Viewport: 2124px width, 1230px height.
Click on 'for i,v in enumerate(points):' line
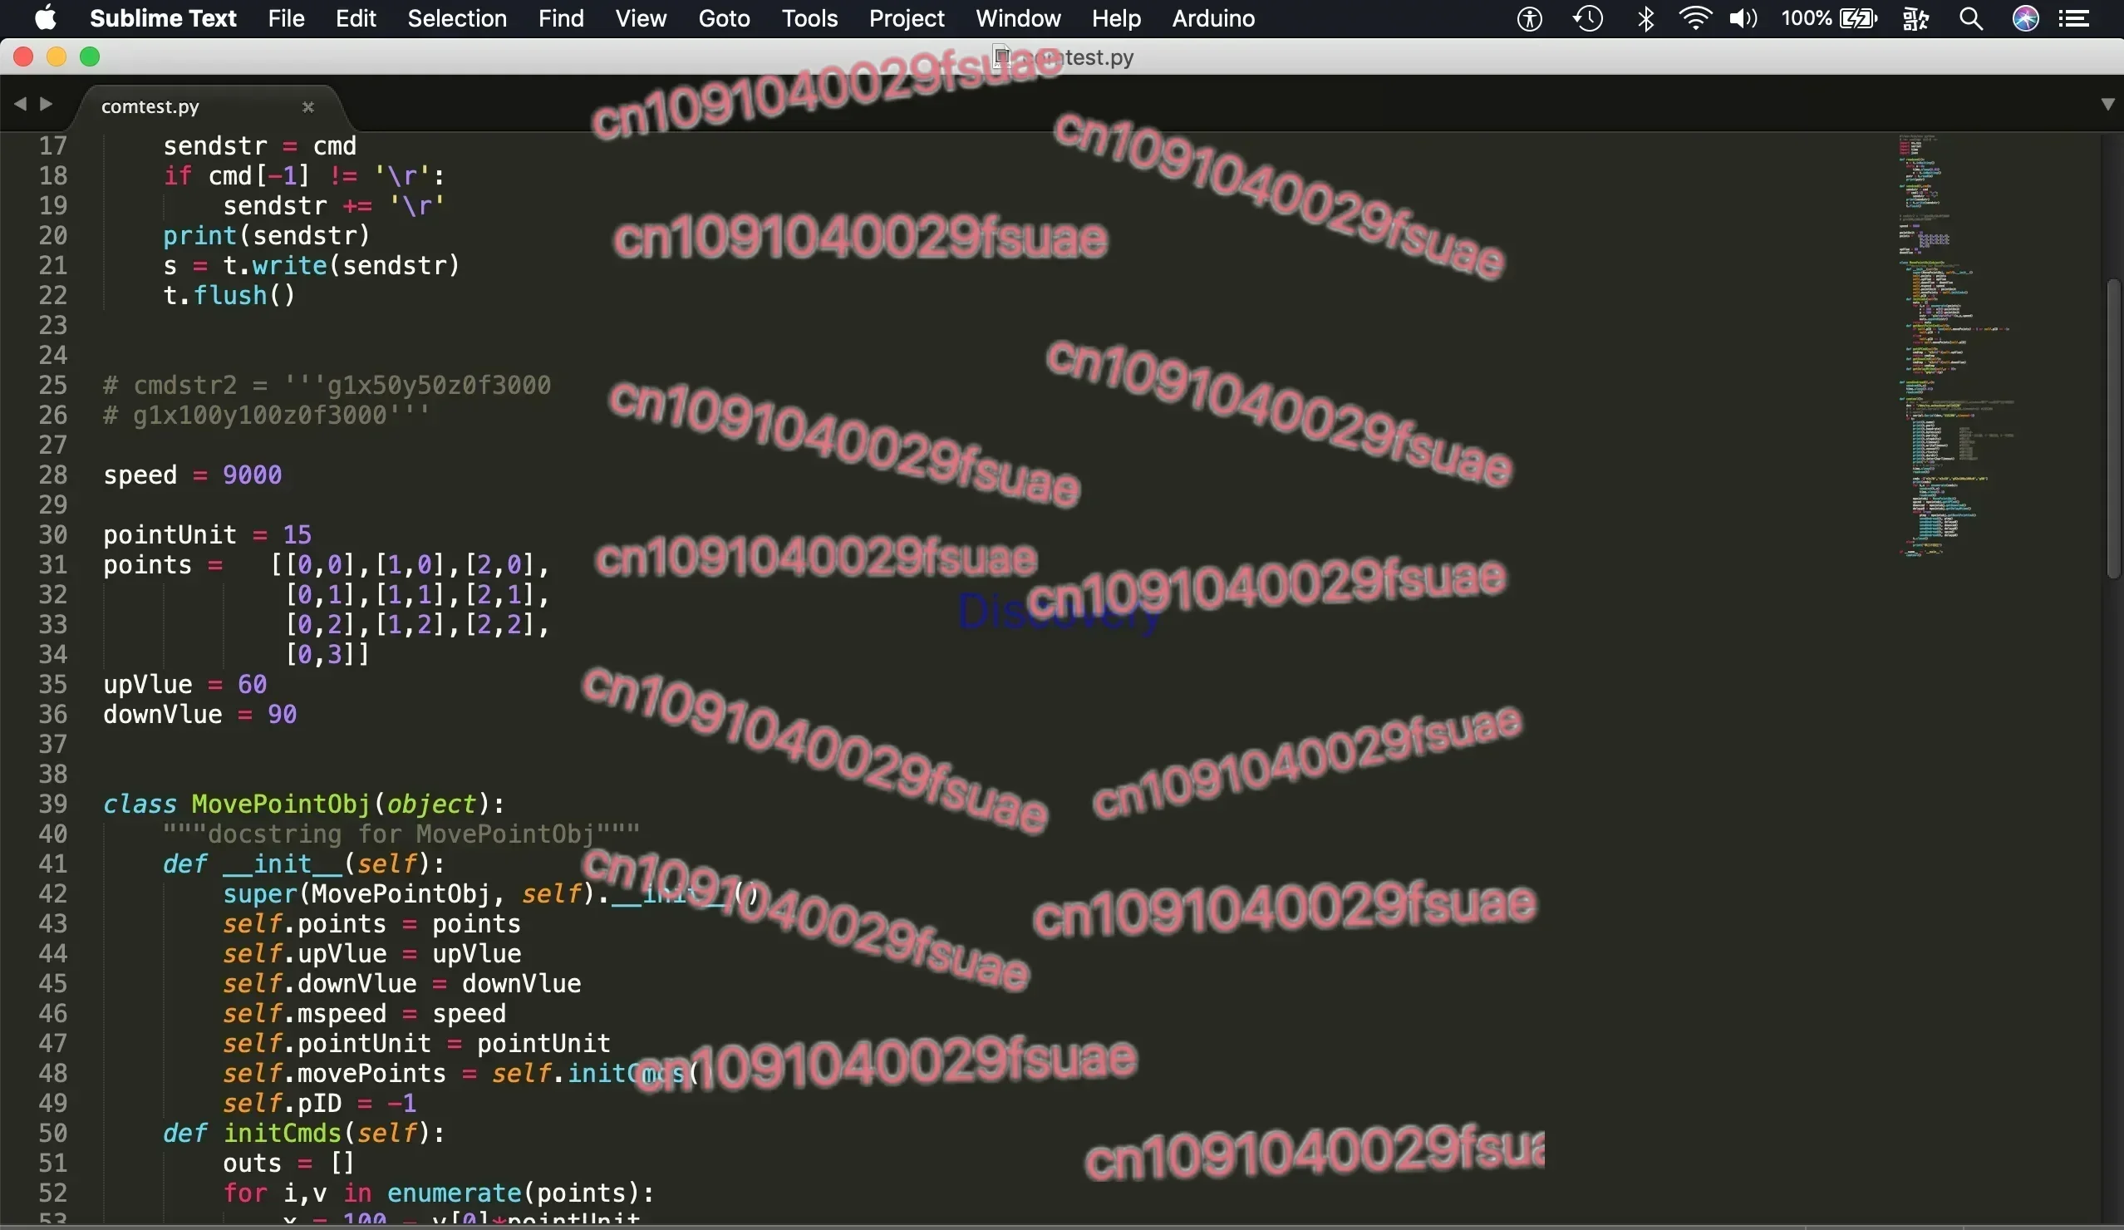pos(438,1192)
